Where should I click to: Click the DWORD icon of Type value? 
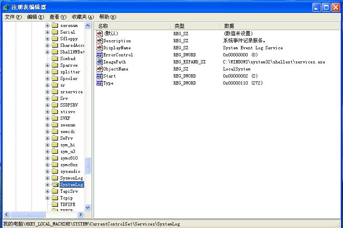[99, 83]
